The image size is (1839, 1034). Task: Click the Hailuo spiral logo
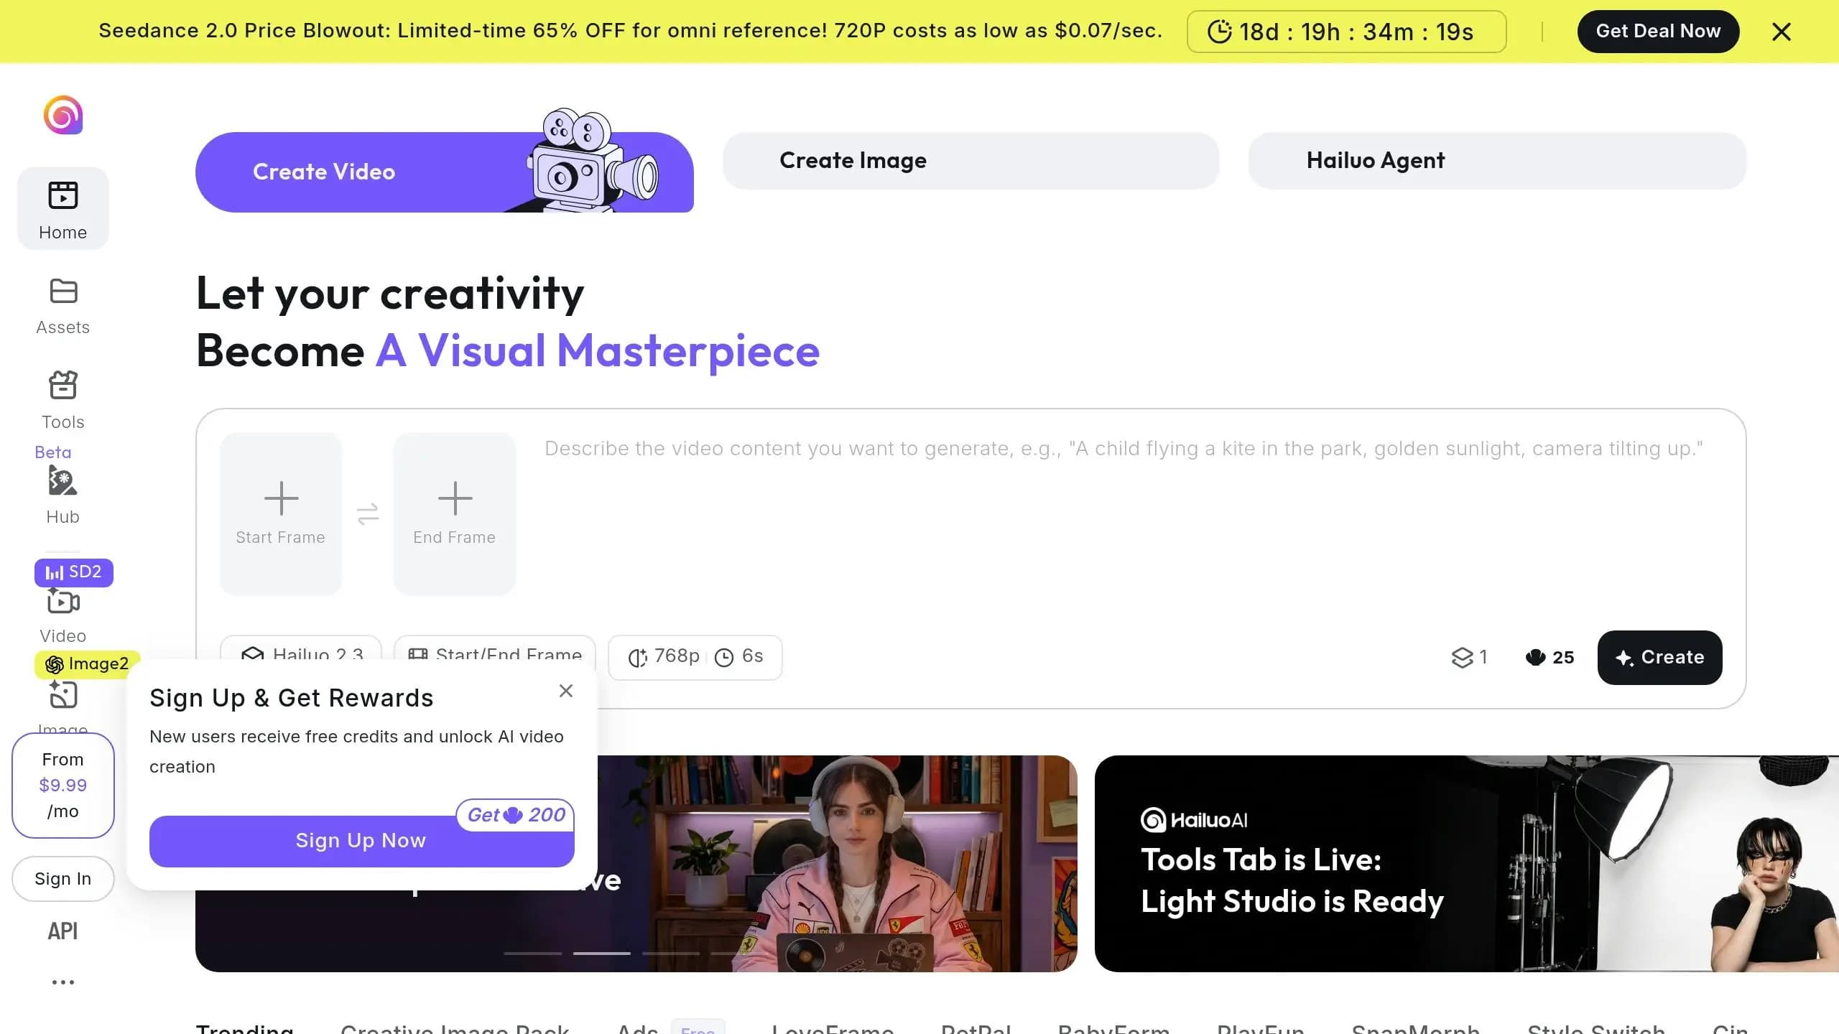(x=63, y=115)
